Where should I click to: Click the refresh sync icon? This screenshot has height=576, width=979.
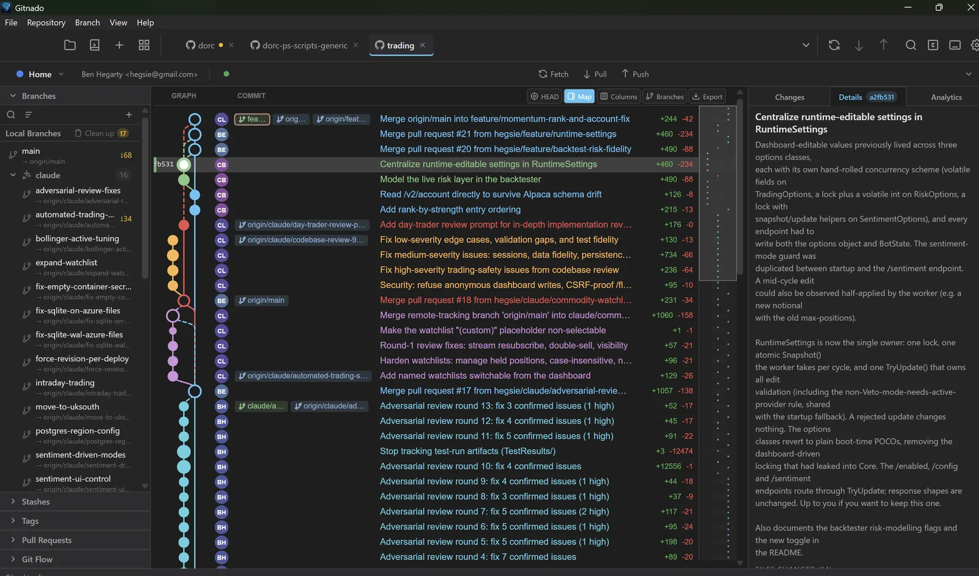coord(834,45)
